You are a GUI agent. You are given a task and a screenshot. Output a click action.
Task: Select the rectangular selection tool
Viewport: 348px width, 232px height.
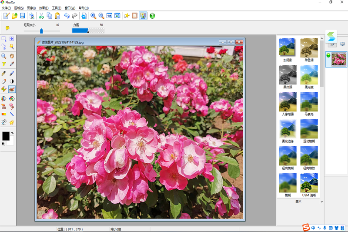[x=4, y=39]
